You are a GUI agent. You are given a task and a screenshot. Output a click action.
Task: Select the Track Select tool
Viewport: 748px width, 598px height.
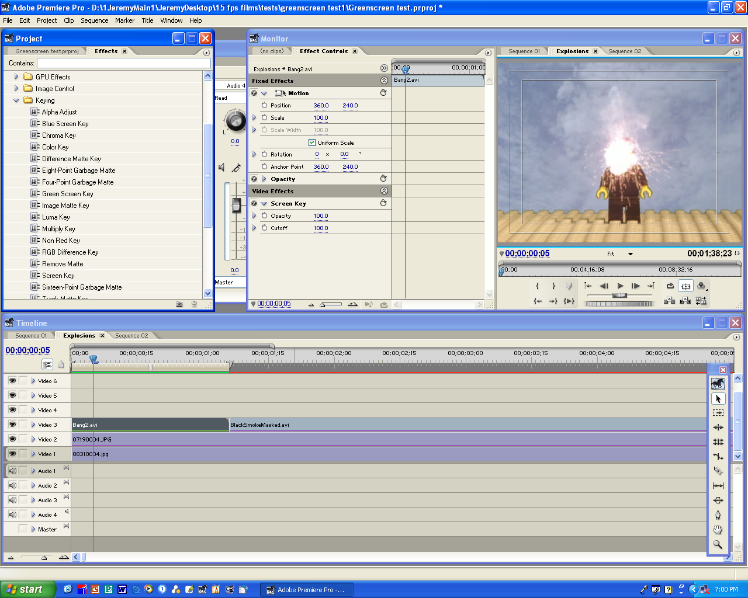pos(718,413)
